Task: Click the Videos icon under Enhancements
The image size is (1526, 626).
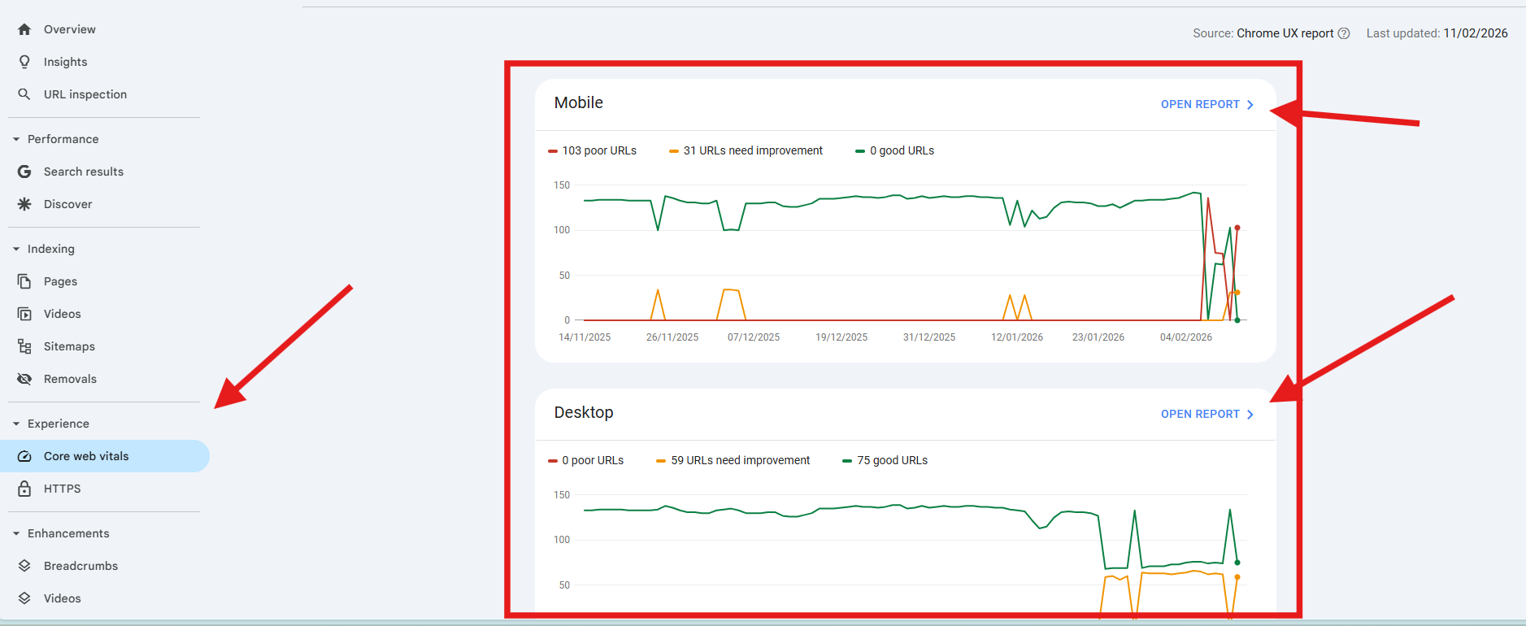Action: 24,598
